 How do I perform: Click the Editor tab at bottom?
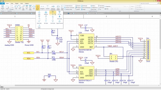[x=2, y=87]
